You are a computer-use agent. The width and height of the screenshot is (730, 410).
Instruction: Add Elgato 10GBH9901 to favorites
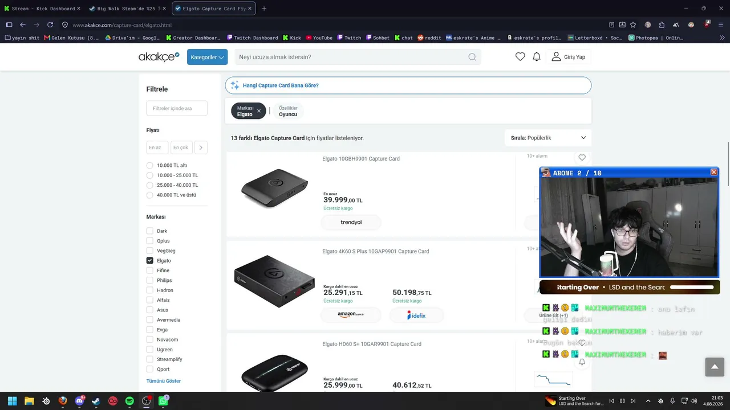coord(582,158)
